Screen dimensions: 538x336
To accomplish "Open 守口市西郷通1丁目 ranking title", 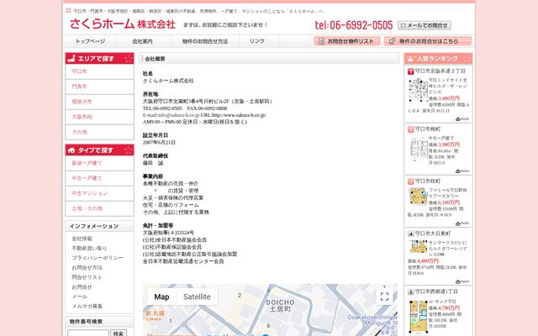I will click(x=436, y=291).
